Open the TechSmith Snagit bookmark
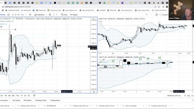Image resolution: width=194 pixels, height=109 pixels. pos(12,10)
